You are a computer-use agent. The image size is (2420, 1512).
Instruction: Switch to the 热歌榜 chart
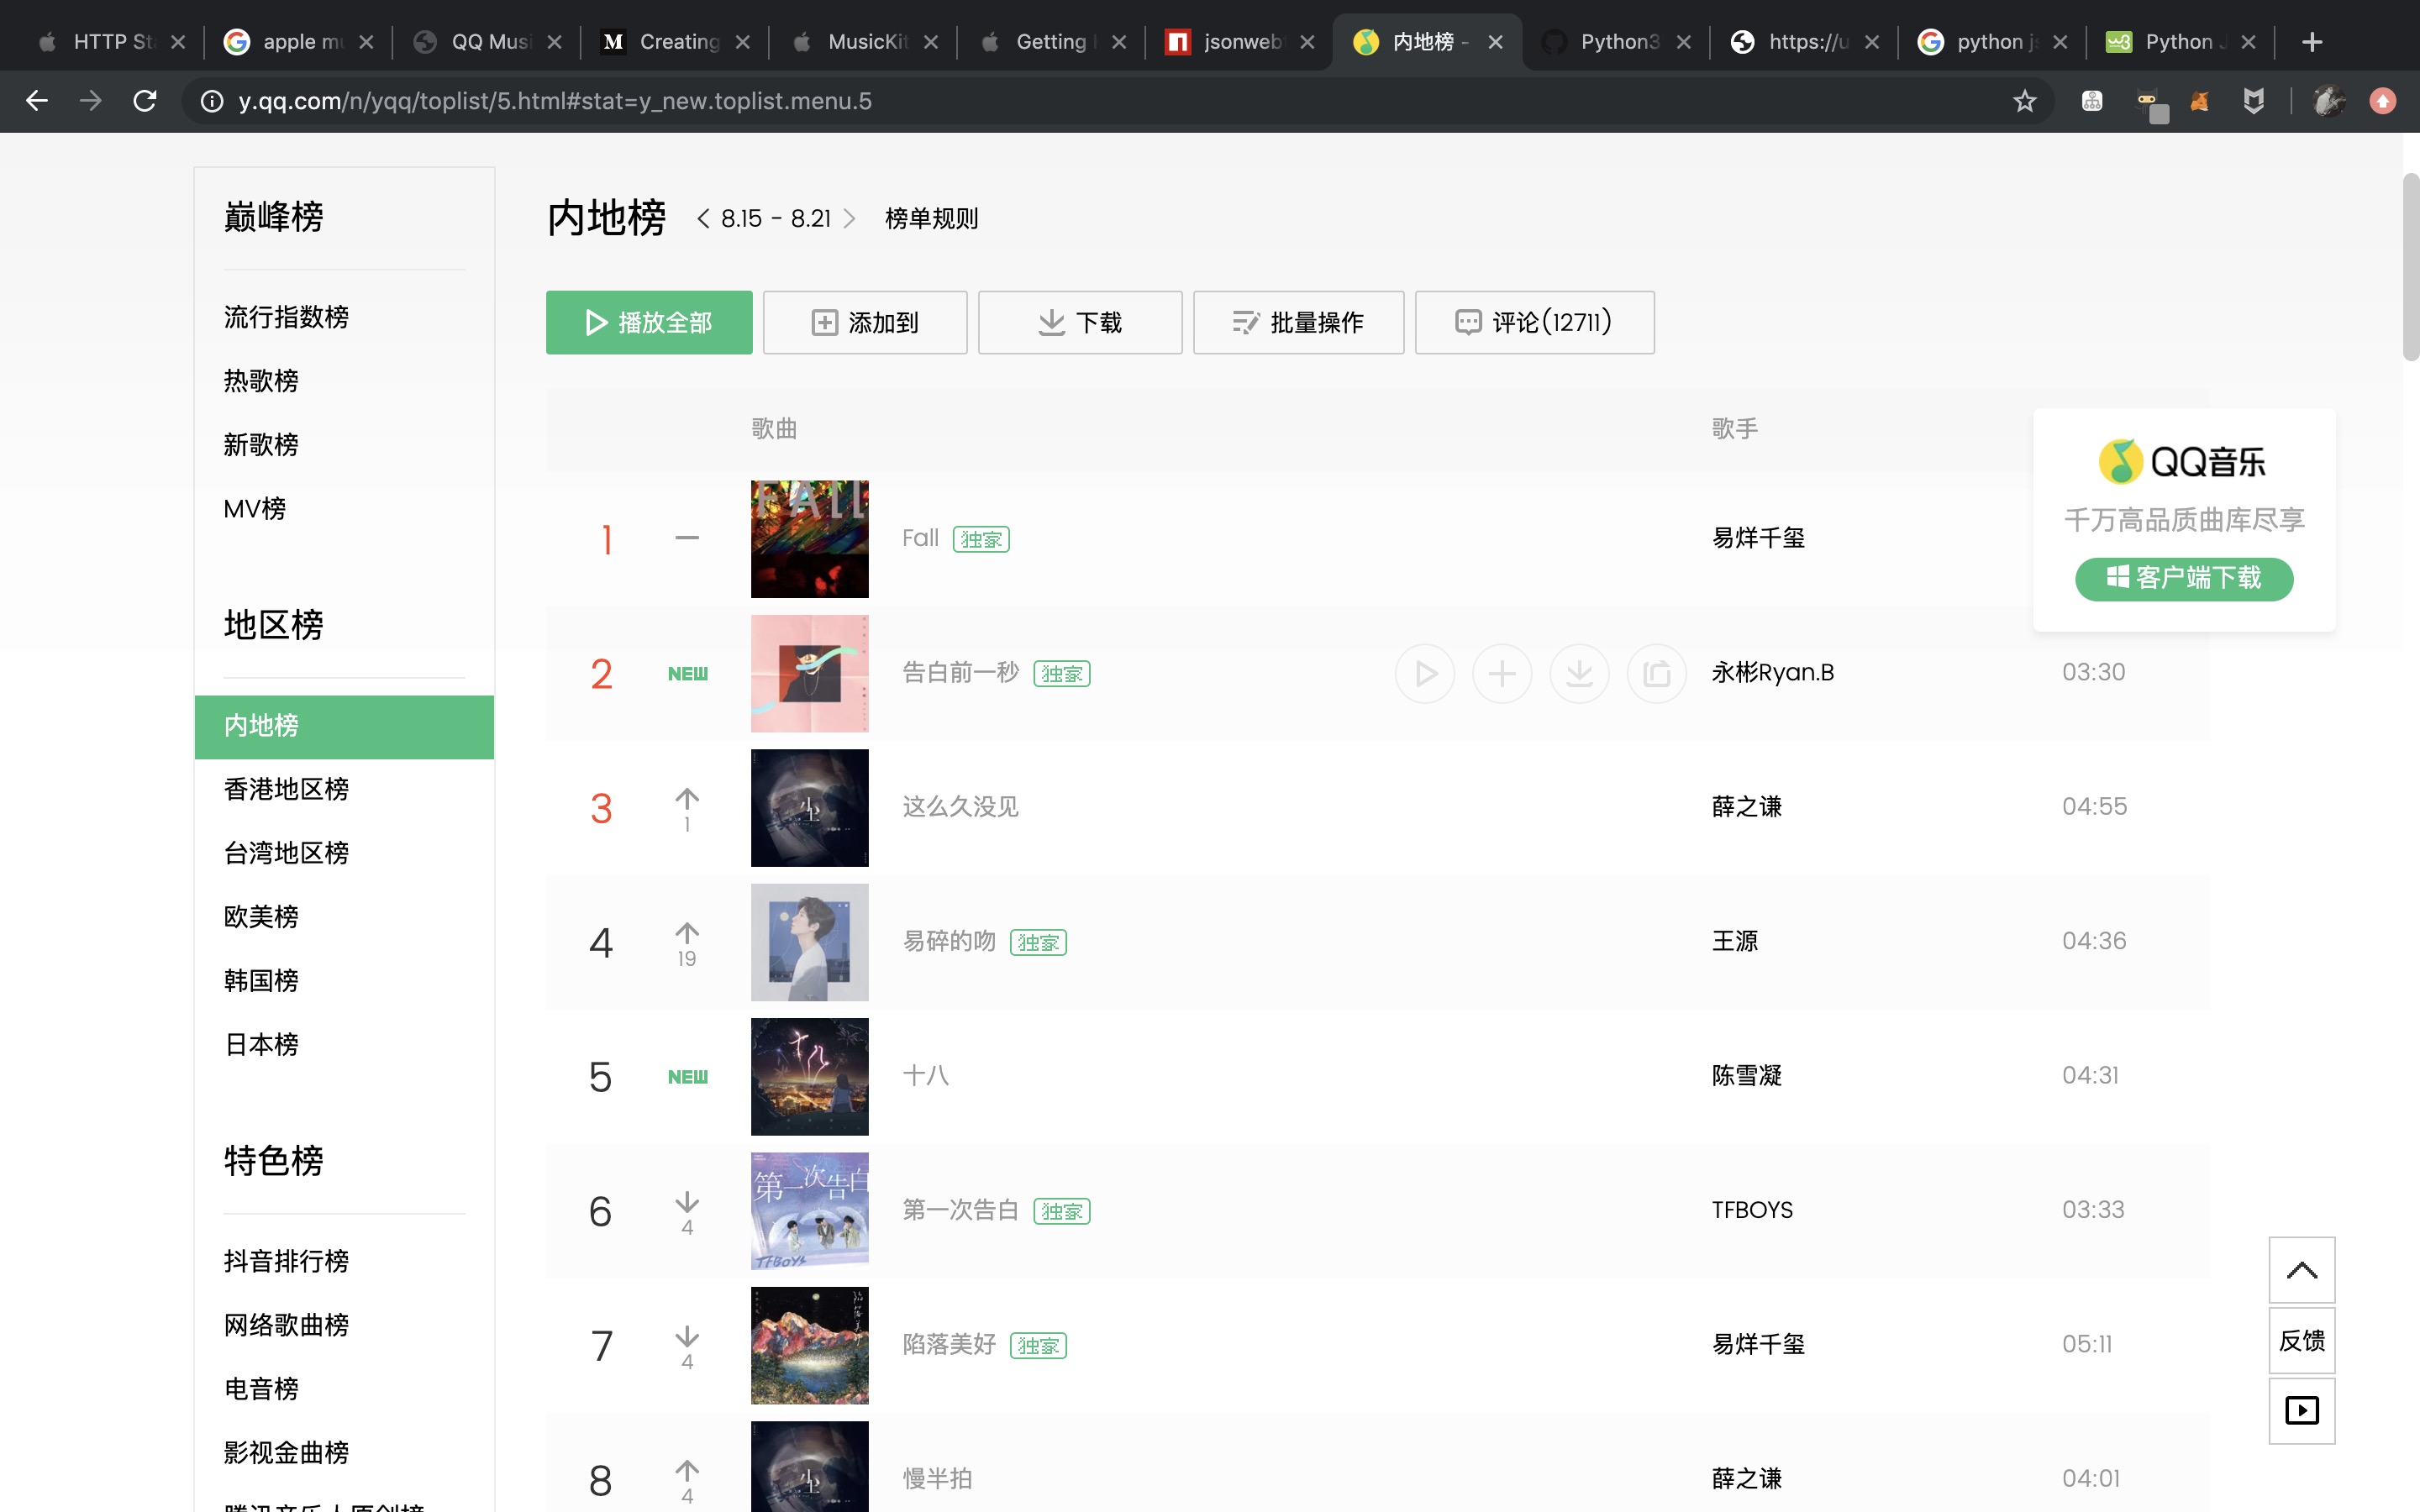click(261, 381)
